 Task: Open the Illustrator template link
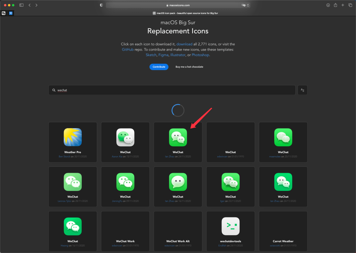[178, 55]
